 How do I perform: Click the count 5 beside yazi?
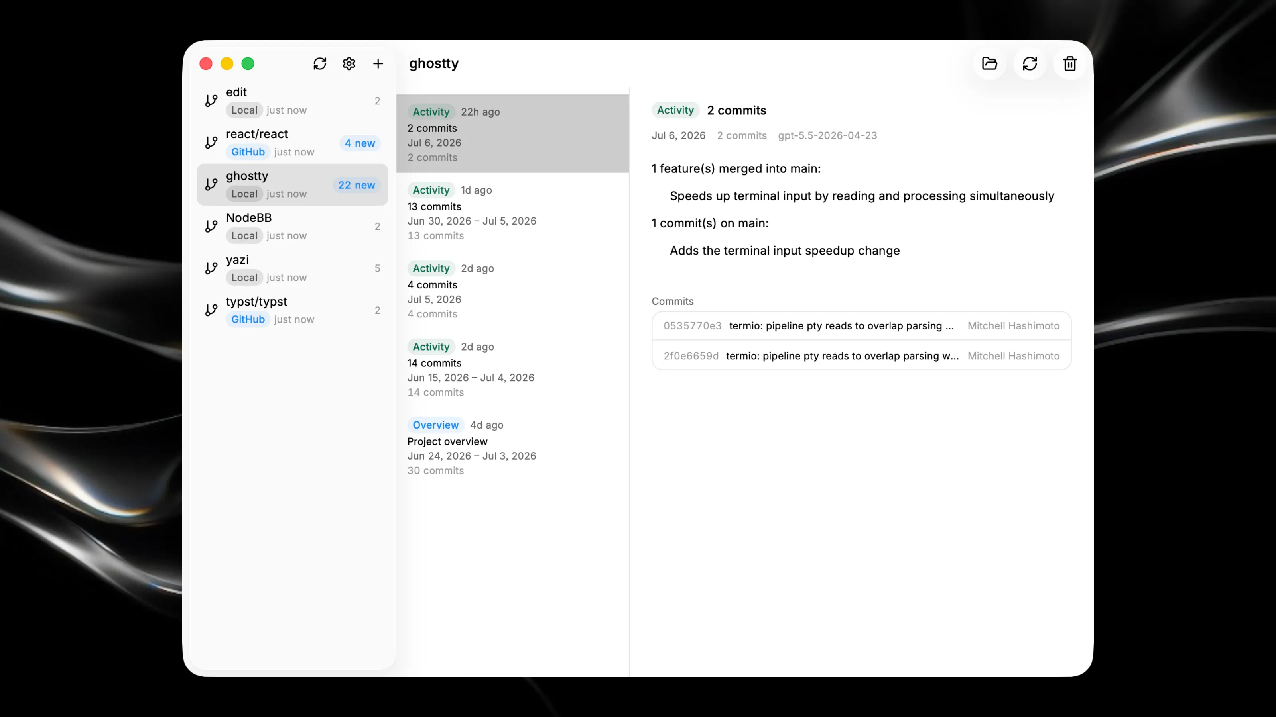(377, 268)
